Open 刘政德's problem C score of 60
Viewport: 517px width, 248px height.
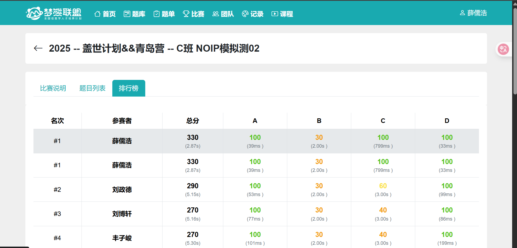[x=383, y=186]
